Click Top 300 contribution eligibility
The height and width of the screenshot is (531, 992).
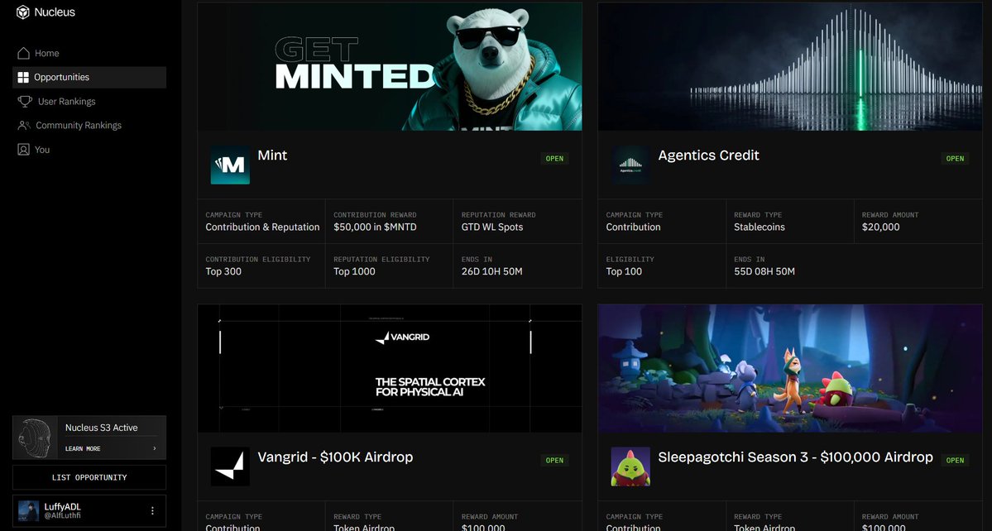point(223,271)
